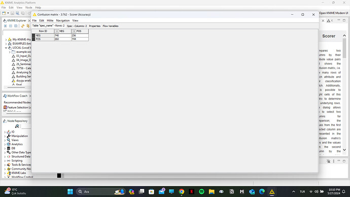Click the Scorer description scrollbar thumb
The height and width of the screenshot is (197, 350).
coord(344,48)
